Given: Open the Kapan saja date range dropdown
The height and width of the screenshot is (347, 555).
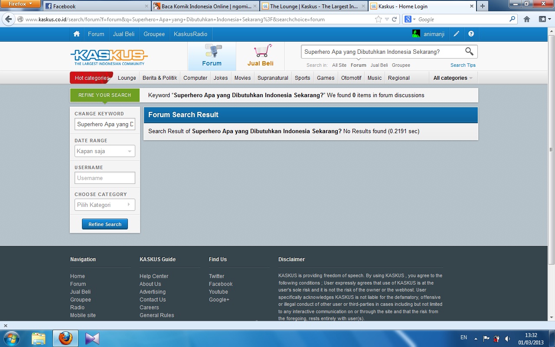Looking at the screenshot, I should click(x=104, y=151).
